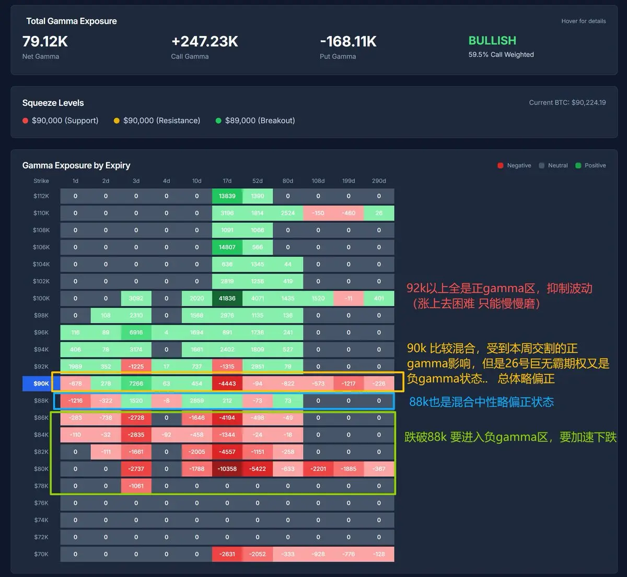Click the 1989 cell in $92K row
627x577 pixels.
pos(75,366)
